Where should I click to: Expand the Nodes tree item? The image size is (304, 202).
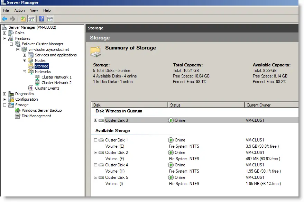coord(25,61)
